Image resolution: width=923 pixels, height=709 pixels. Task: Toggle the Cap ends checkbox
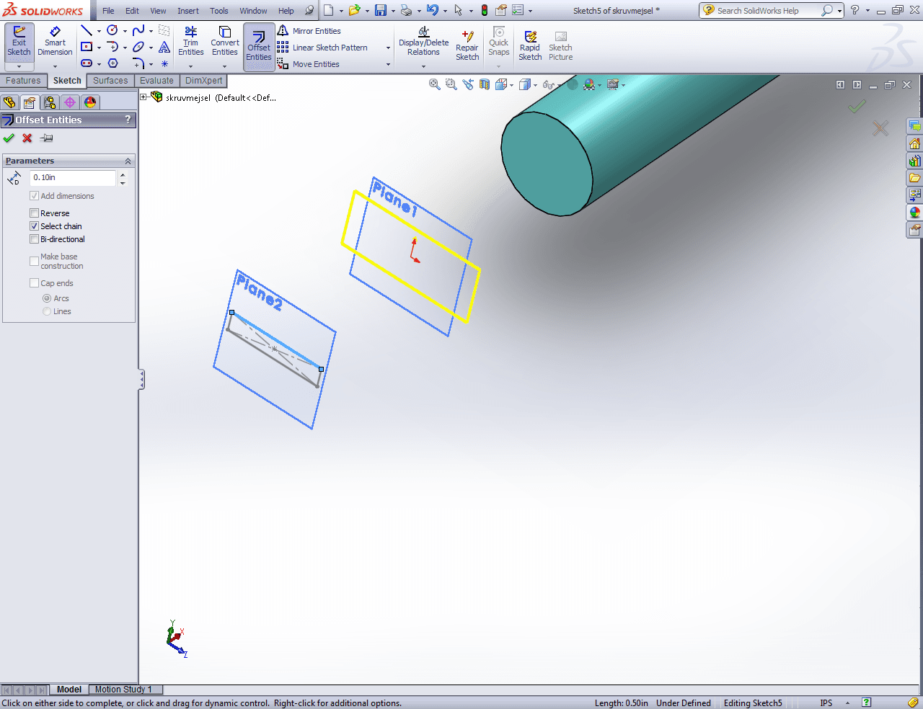pyautogui.click(x=34, y=283)
